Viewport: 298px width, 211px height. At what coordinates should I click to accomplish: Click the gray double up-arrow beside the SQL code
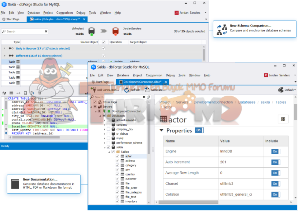(x=6, y=129)
